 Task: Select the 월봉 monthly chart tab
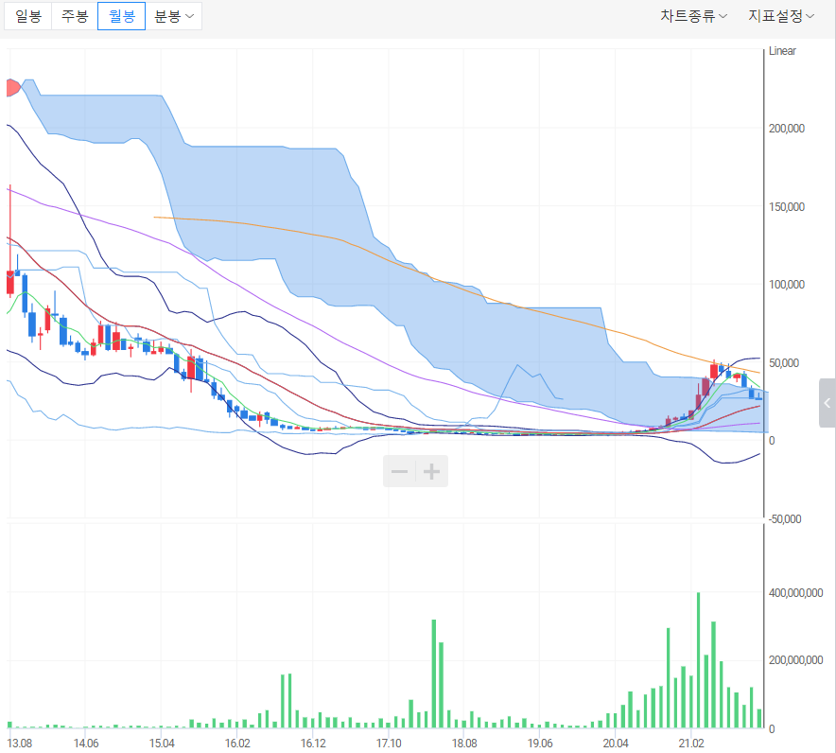click(x=122, y=16)
